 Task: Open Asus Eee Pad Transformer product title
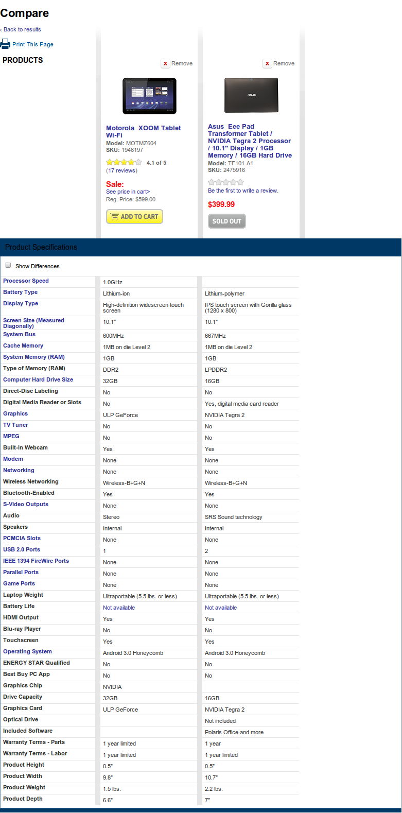[250, 141]
